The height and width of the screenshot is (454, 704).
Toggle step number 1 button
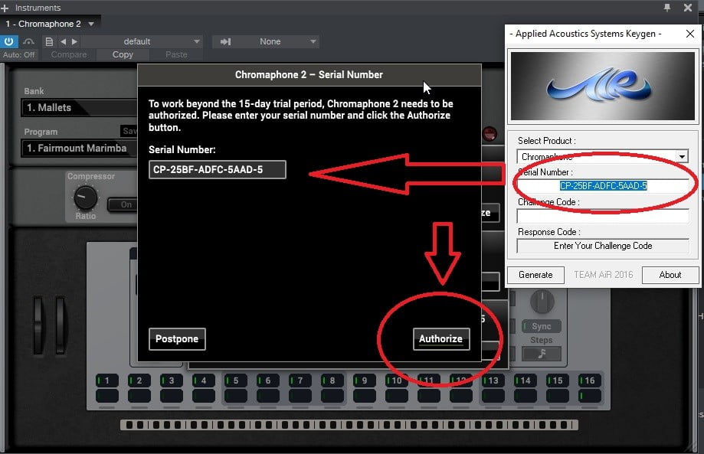tap(107, 381)
